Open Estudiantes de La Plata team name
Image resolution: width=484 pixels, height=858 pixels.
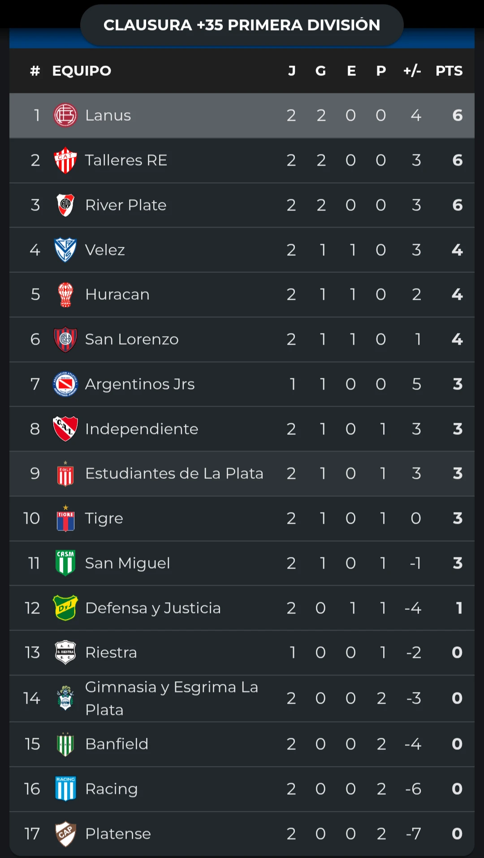[x=174, y=473]
